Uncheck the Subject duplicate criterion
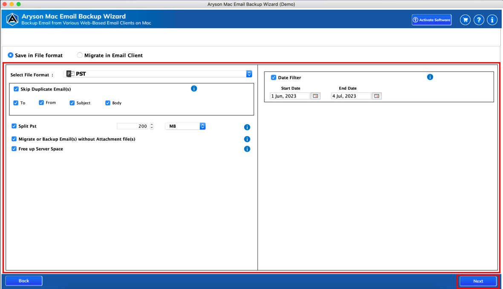 tap(72, 103)
